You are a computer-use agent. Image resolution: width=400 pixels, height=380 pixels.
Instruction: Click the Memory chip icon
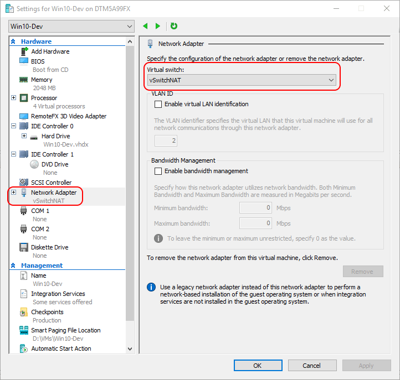click(x=23, y=80)
